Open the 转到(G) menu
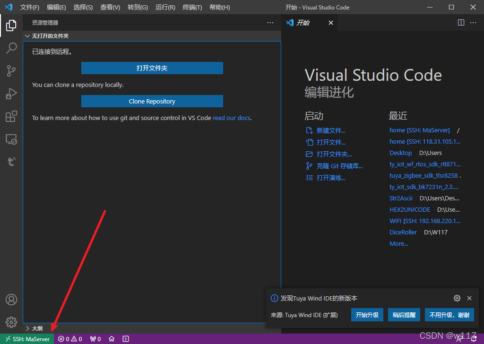The image size is (484, 344). point(138,7)
